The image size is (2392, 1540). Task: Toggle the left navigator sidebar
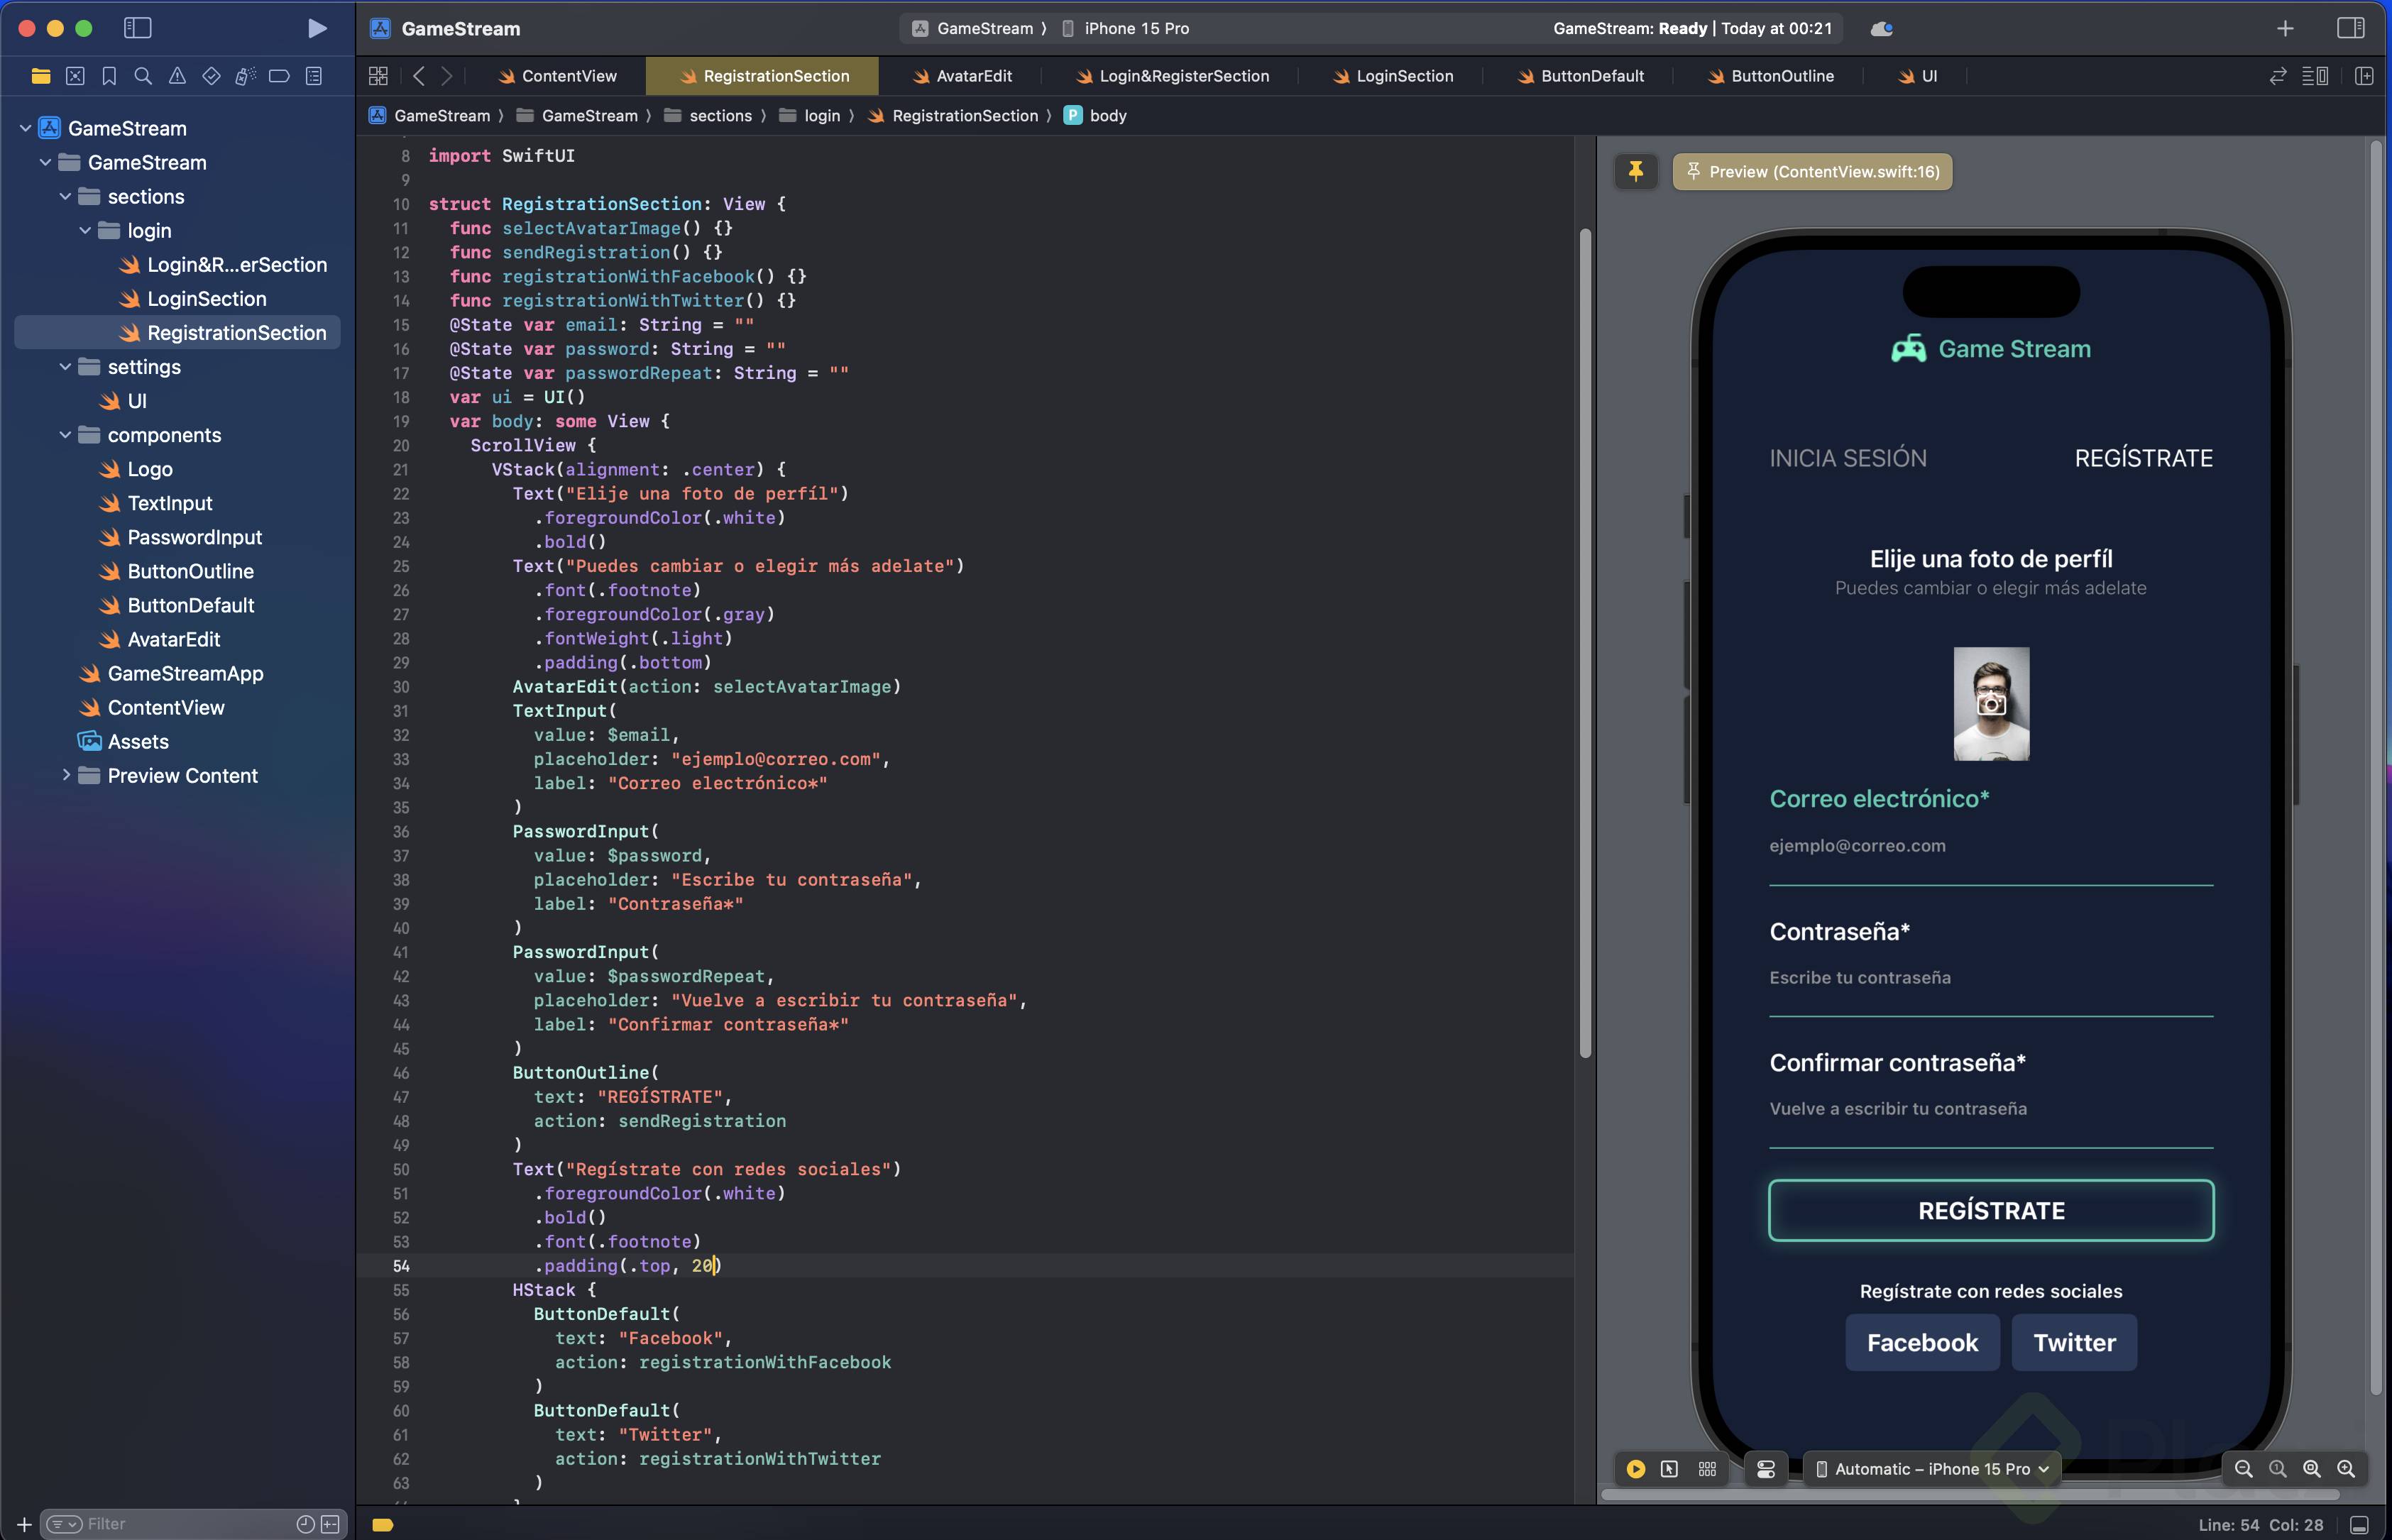pos(137,28)
